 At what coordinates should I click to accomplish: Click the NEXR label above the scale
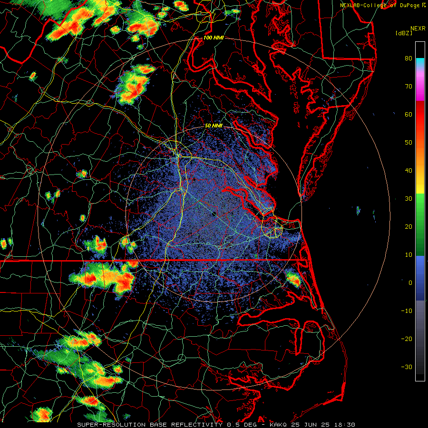(418, 29)
